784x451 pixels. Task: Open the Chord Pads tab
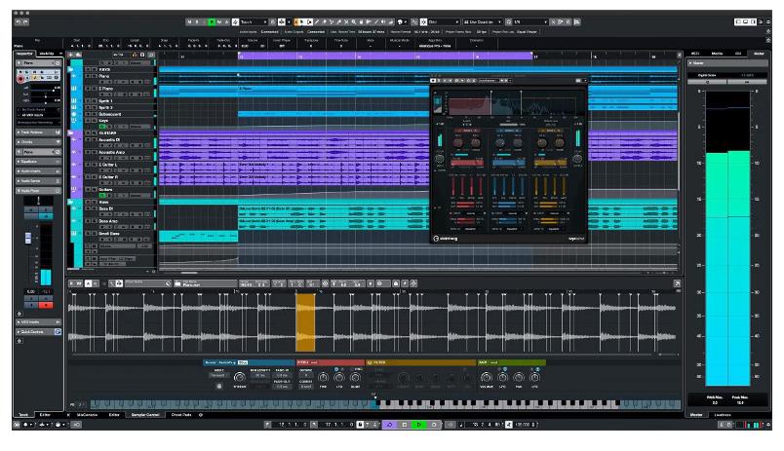click(x=181, y=415)
